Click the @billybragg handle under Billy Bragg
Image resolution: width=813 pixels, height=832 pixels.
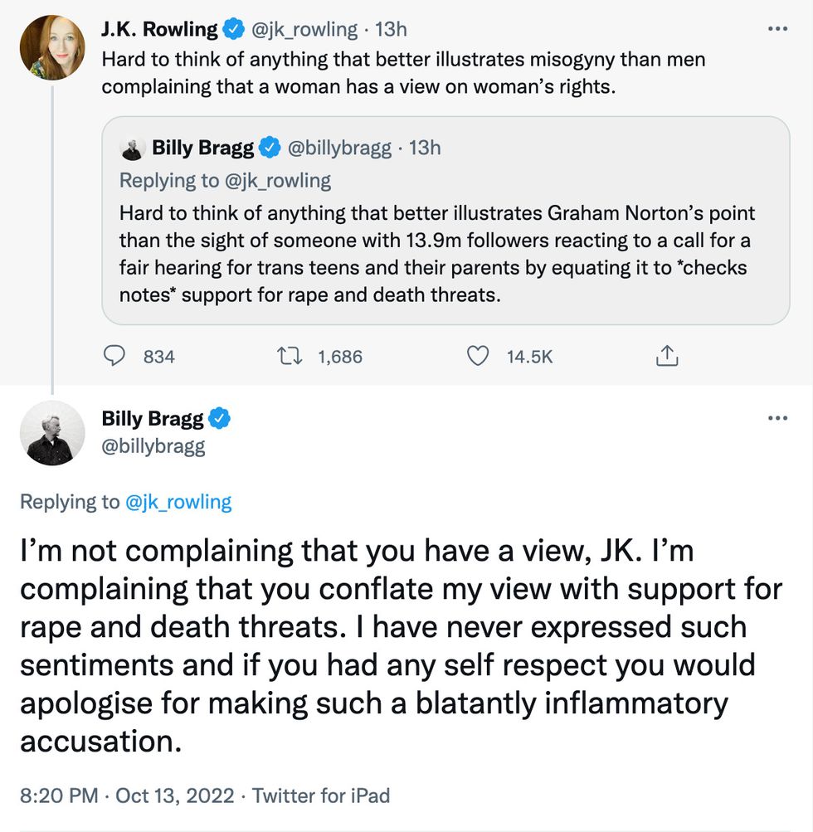pyautogui.click(x=153, y=447)
